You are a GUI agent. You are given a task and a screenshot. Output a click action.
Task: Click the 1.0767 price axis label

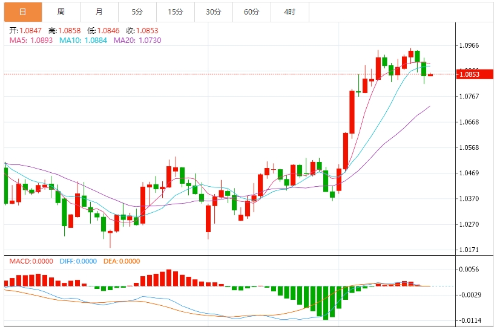point(469,97)
